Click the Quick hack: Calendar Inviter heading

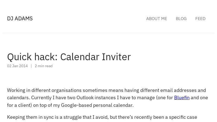(69, 57)
